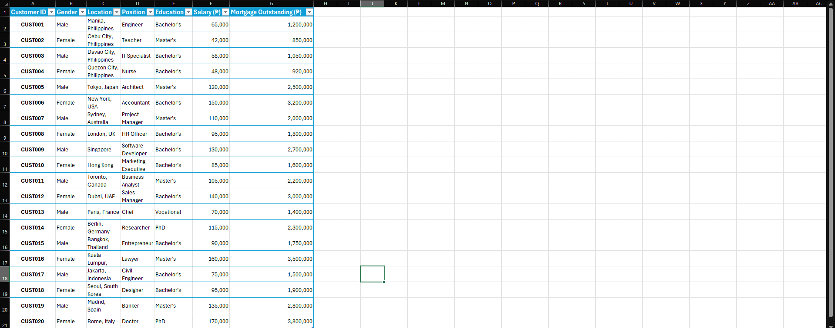The height and width of the screenshot is (328, 835).
Task: Click the Paris, France location cell
Action: click(104, 212)
